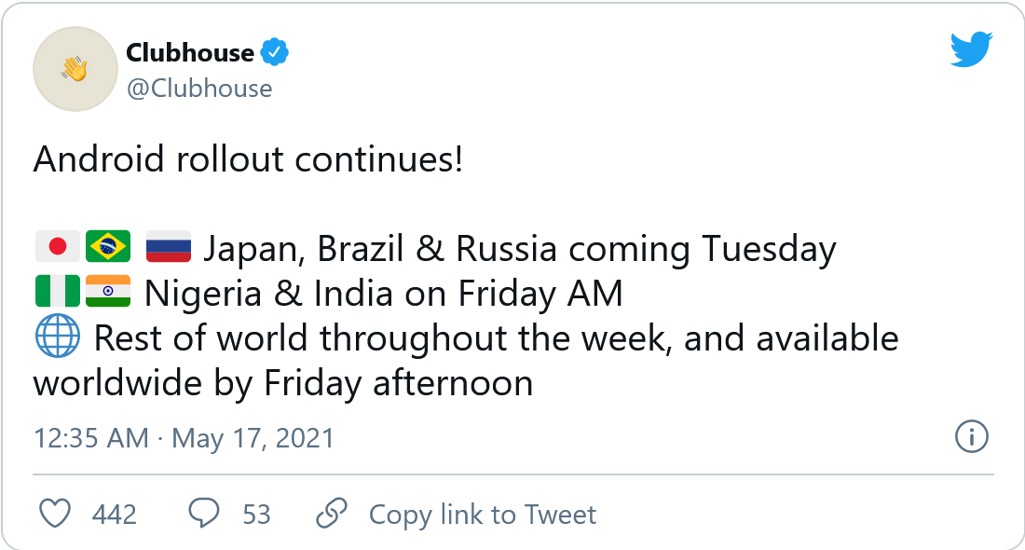The height and width of the screenshot is (550, 1025).
Task: Click the Twitter bird logo
Action: (971, 48)
